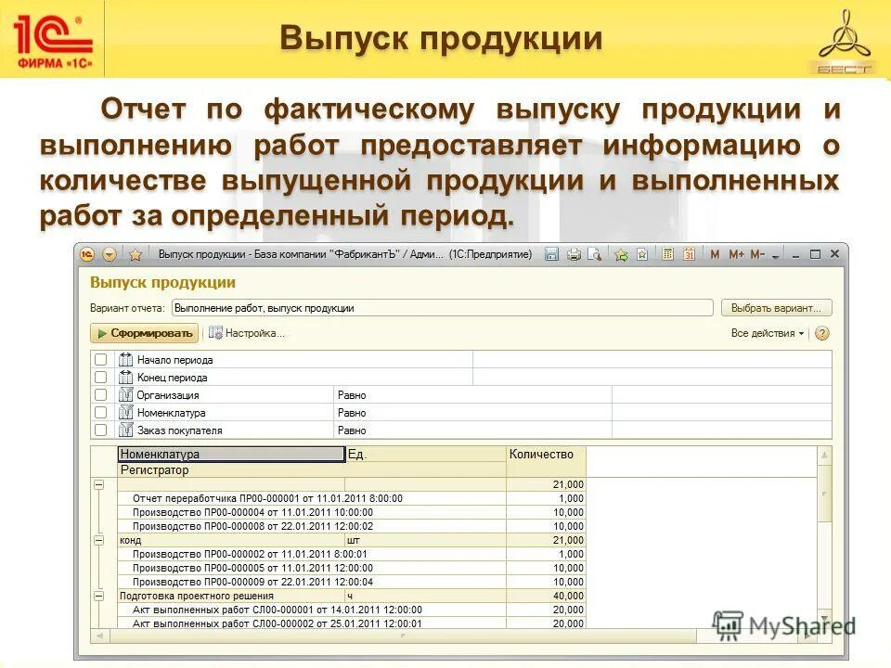Select the Регистратор header cell
Viewport: 891px width, 668px height.
pos(312,469)
